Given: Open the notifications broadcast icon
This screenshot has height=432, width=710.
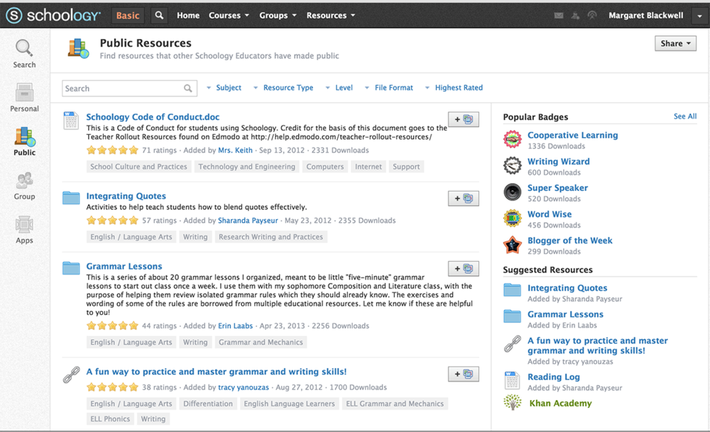Looking at the screenshot, I should pyautogui.click(x=592, y=16).
